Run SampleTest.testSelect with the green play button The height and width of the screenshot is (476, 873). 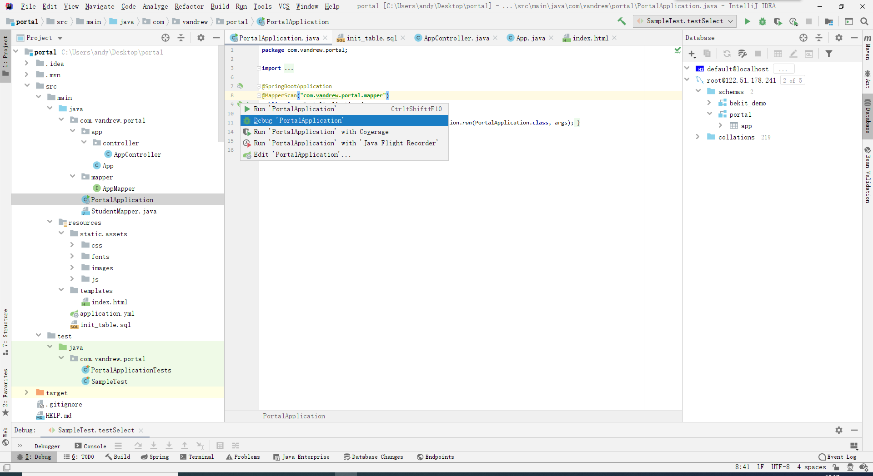pos(747,21)
